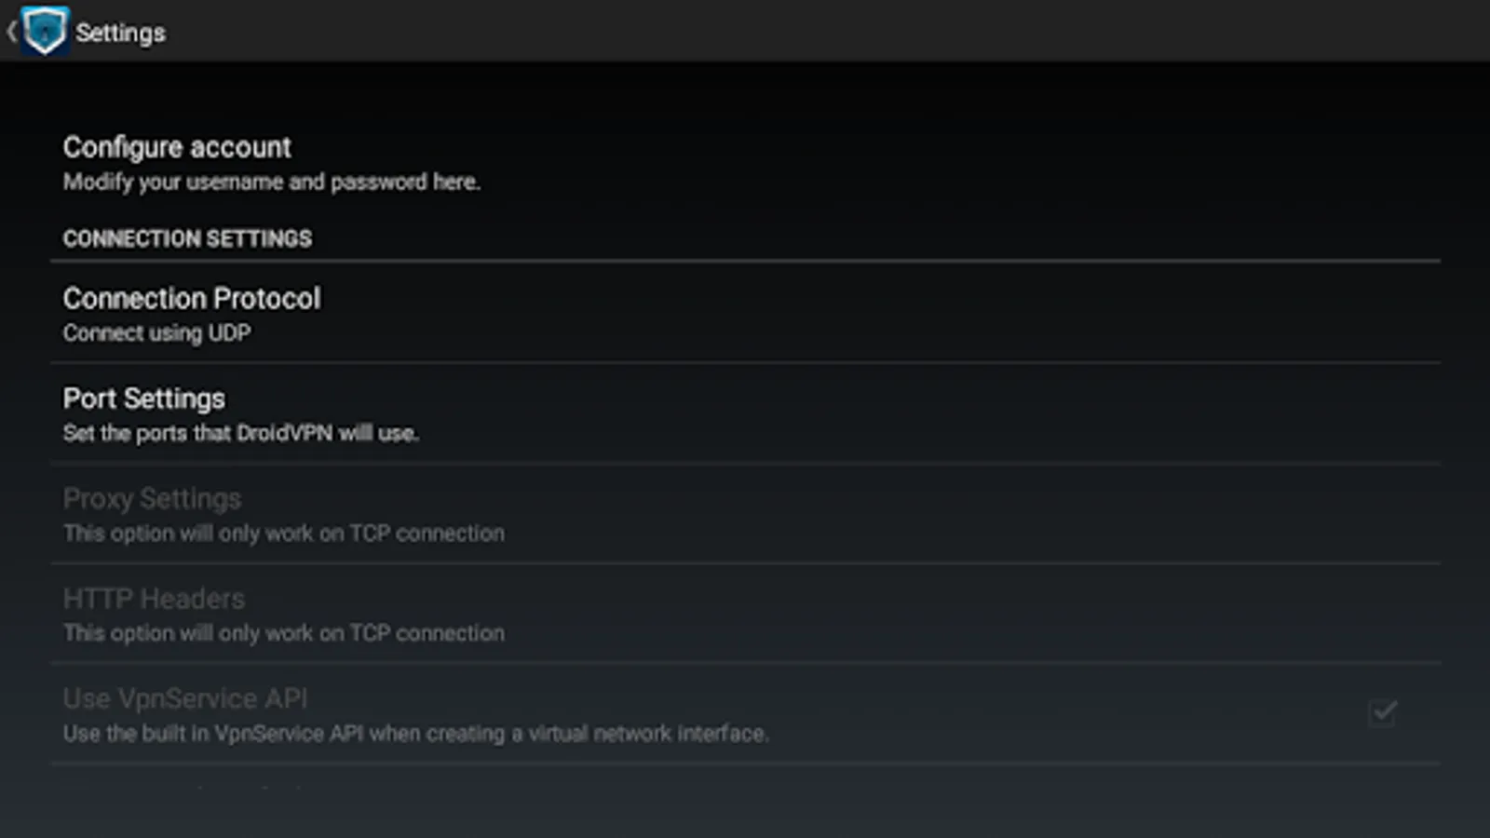
Task: Toggle the Use VpnService API option
Action: coord(185,698)
